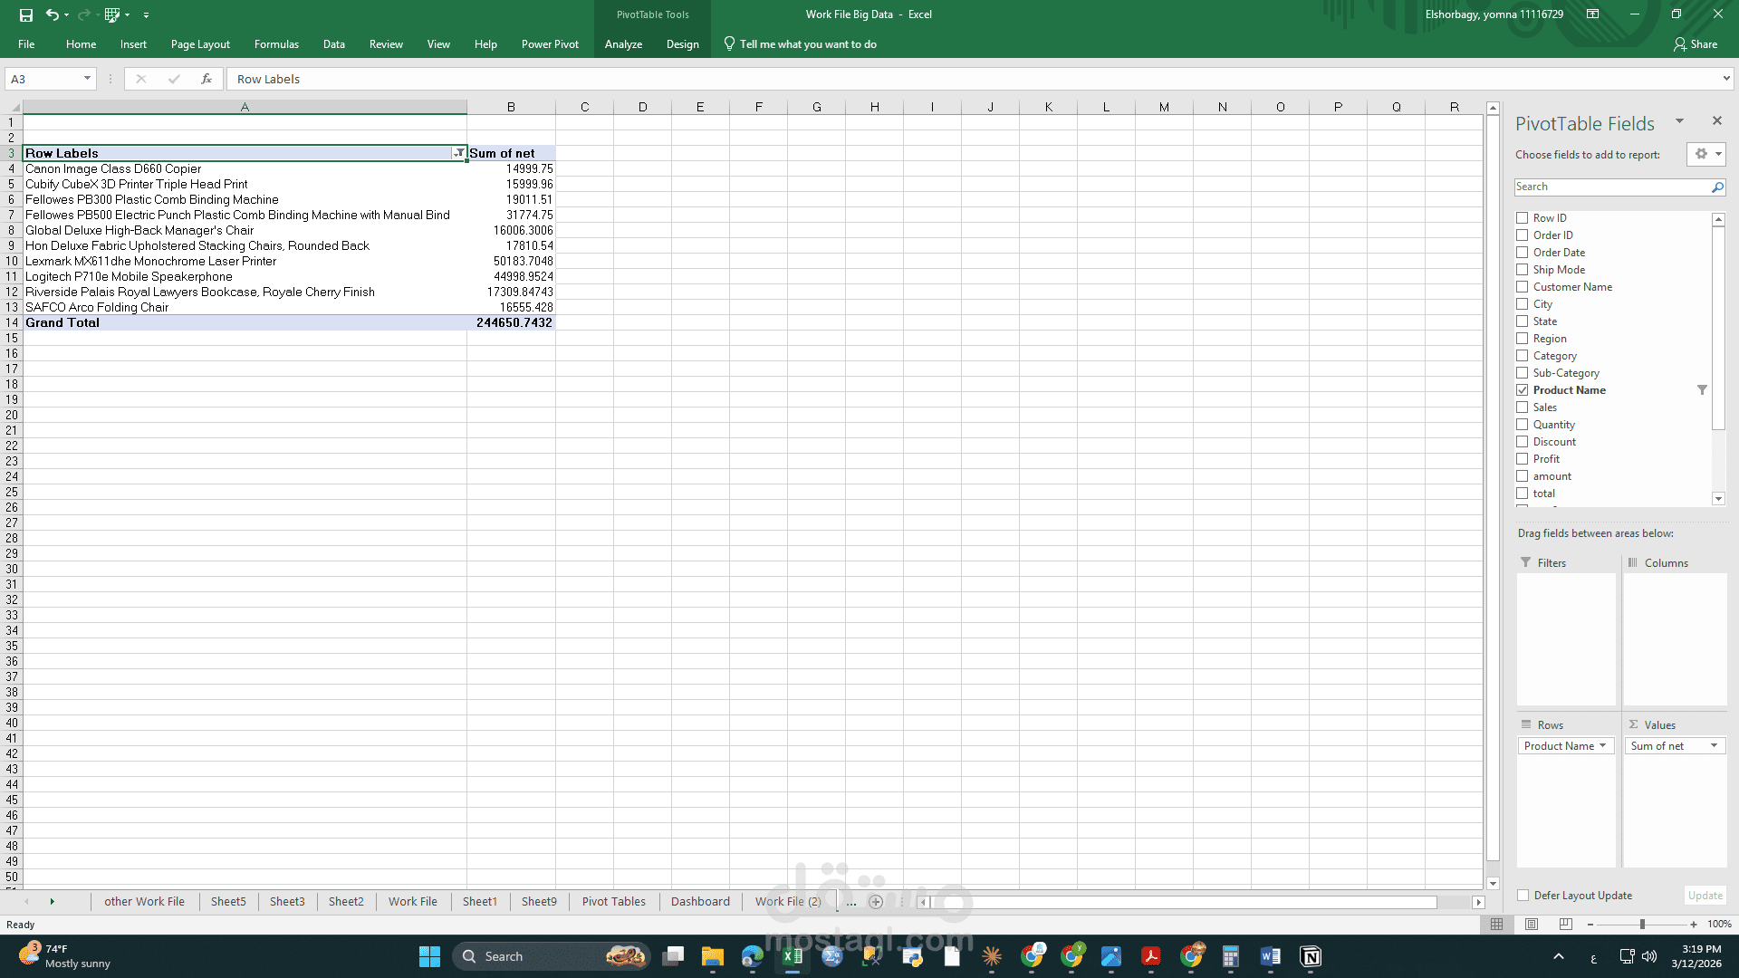Click the Insert Function fx icon

pos(207,79)
